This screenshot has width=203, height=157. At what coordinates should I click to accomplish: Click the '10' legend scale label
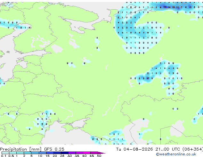(40, 156)
